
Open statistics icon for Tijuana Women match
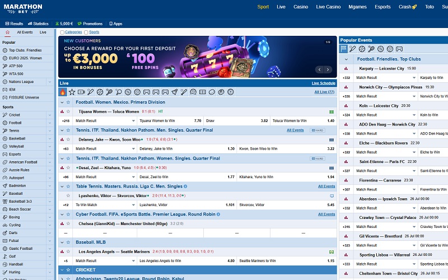tap(62, 111)
